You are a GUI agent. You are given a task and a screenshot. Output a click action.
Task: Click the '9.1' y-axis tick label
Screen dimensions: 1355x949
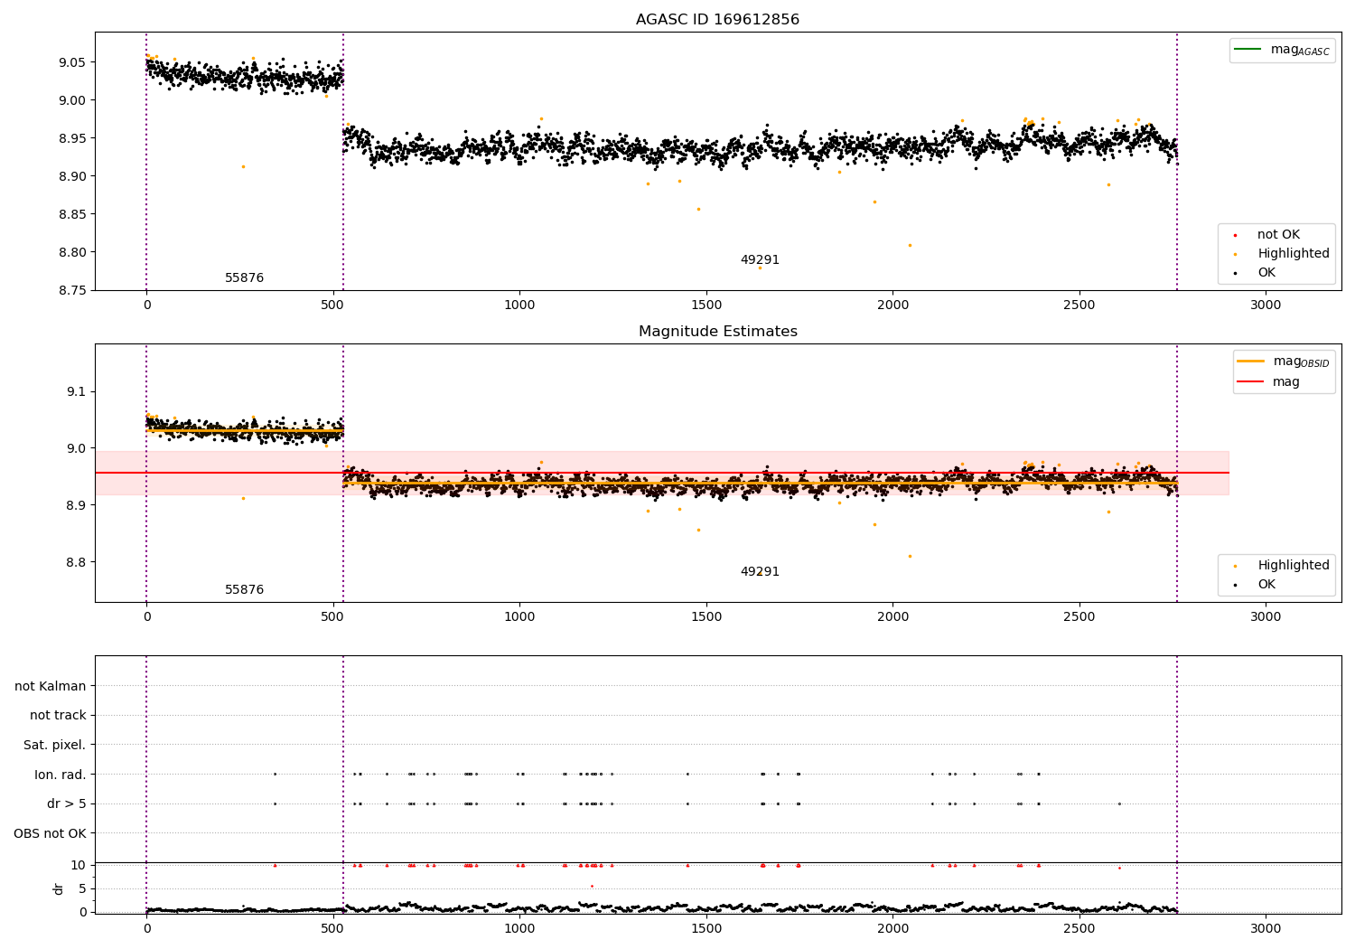(76, 391)
